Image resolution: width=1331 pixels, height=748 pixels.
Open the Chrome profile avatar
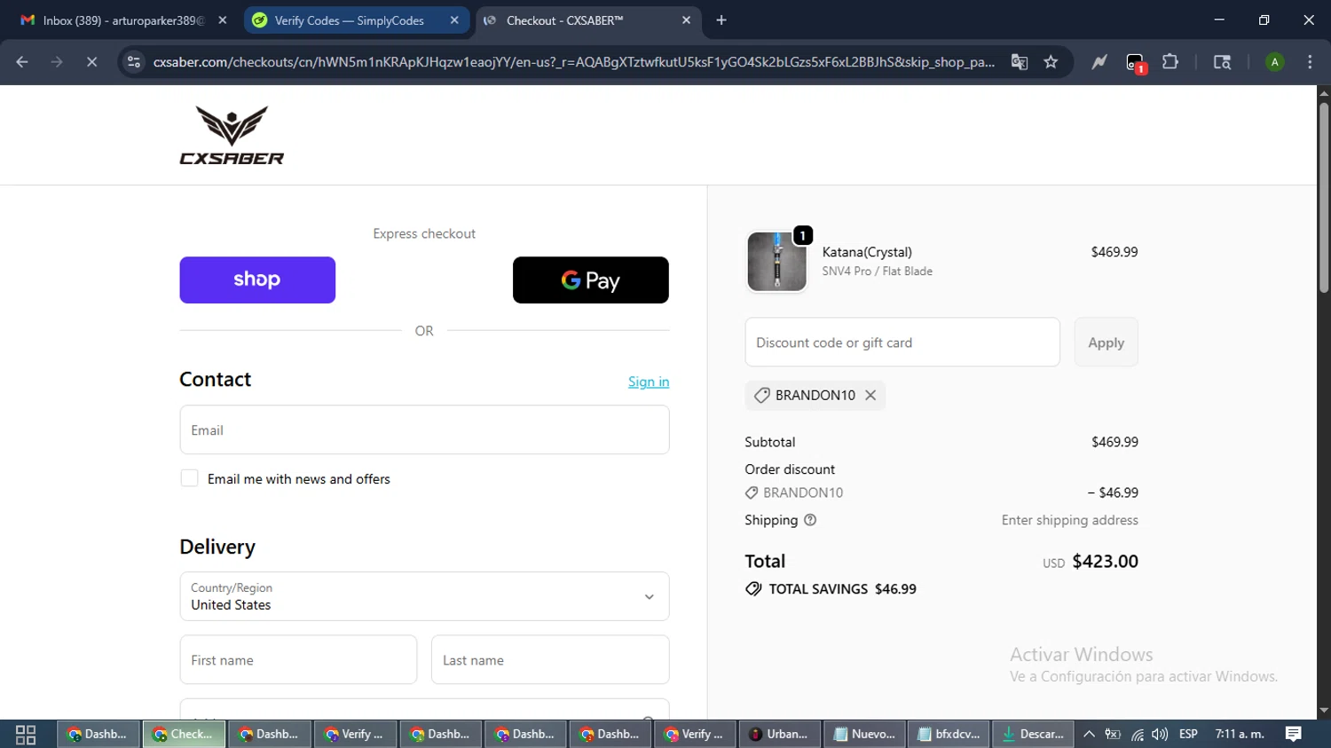coord(1274,62)
